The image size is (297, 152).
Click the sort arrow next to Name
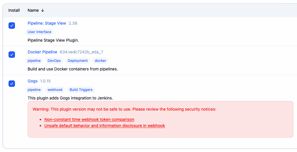coord(43,10)
